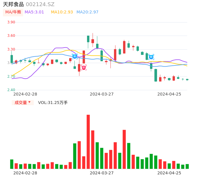The width and height of the screenshot is (201, 177).
Task: Click the VOL:31.25万手 volume readout
Action: point(53,103)
